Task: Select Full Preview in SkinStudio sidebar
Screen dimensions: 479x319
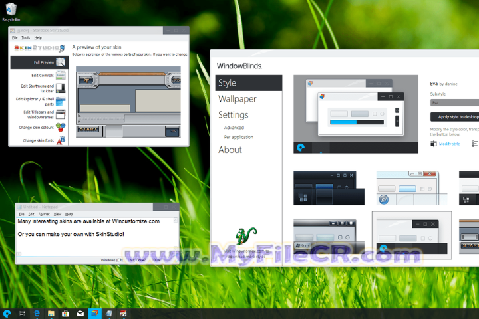Action: [x=39, y=62]
